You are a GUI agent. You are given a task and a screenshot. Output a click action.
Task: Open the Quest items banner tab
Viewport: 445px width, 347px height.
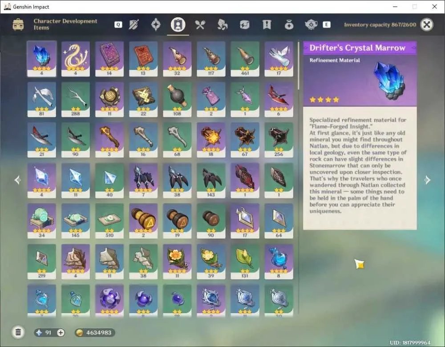pos(267,25)
